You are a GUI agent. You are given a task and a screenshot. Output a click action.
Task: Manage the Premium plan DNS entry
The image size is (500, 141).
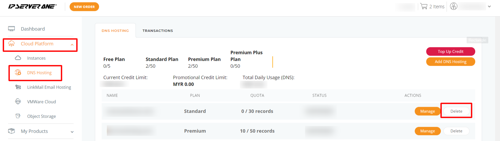click(428, 131)
